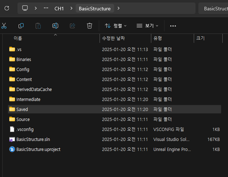Viewport: 228px width, 177px height.
Task: Click the Paste clipboard icon
Action: pos(38,26)
